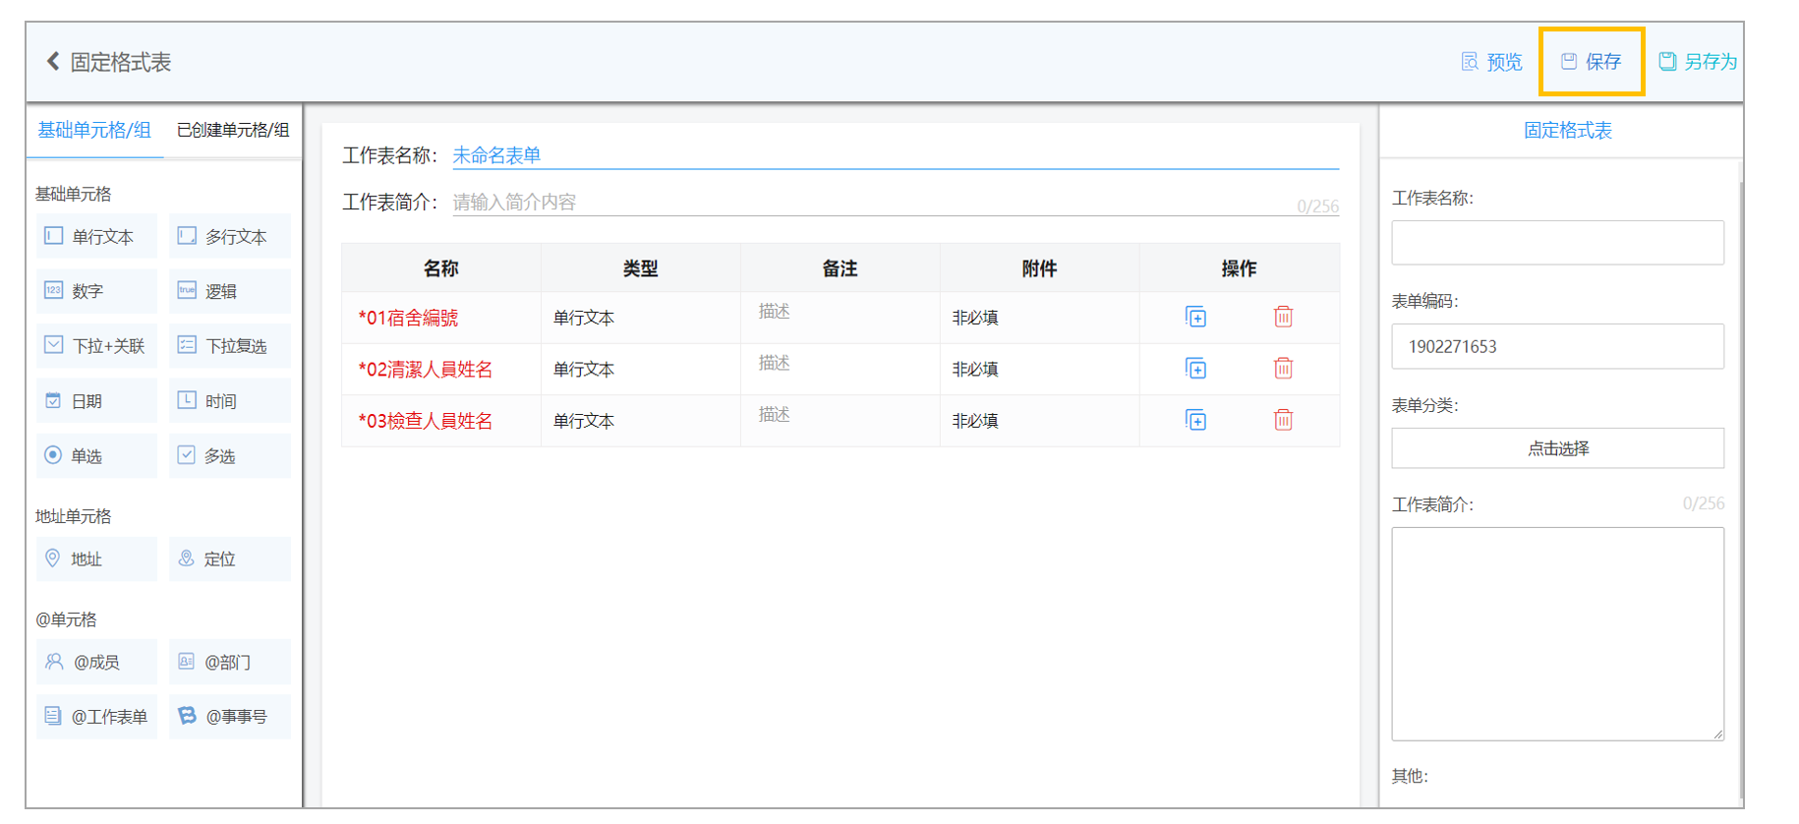
Task: Add a 多行文本 cell
Action: 230,236
